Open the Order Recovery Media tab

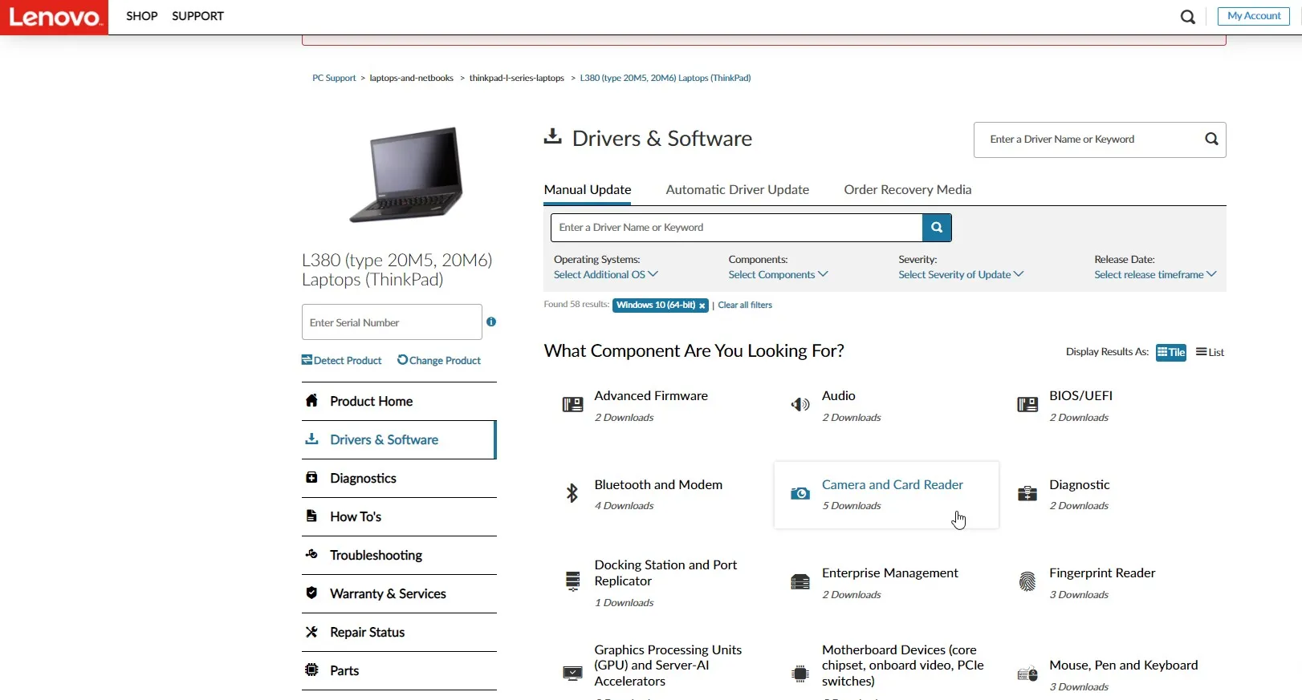coord(907,190)
